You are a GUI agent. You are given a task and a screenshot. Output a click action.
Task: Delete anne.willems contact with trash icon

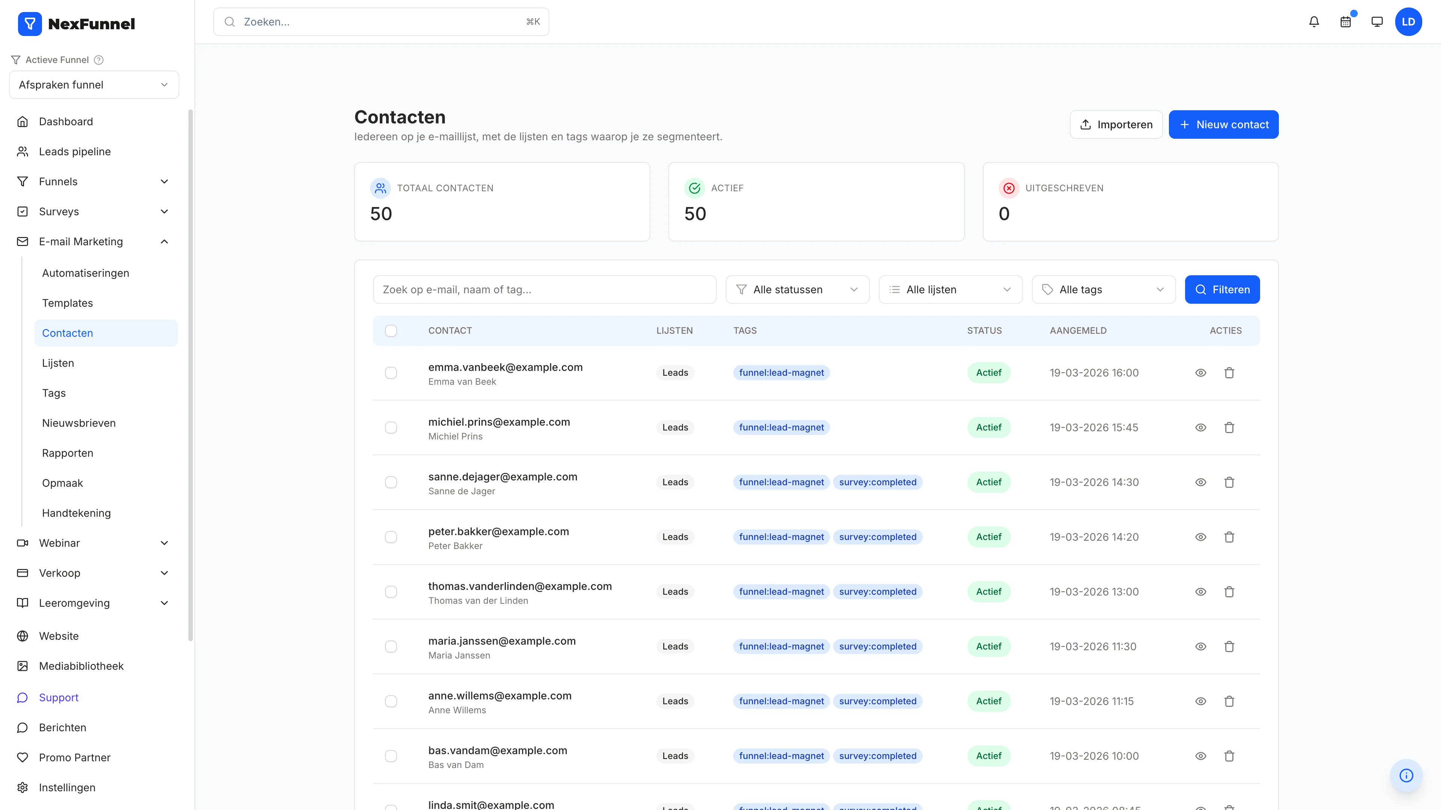(x=1229, y=702)
